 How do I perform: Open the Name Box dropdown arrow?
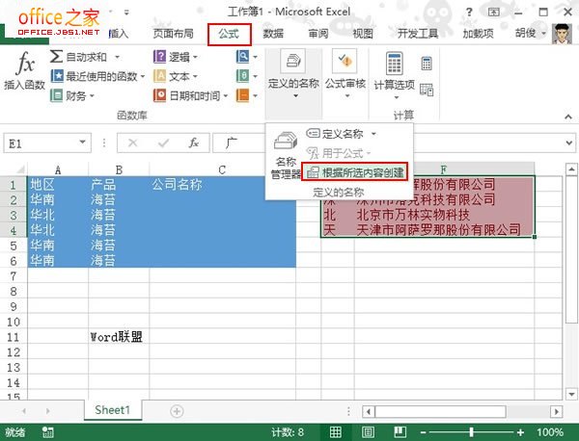click(x=83, y=143)
